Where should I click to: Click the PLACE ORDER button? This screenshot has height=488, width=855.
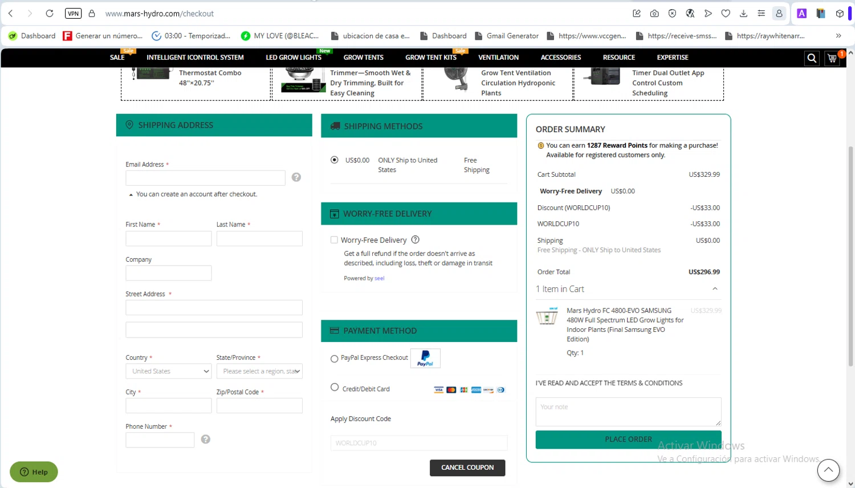click(x=628, y=440)
